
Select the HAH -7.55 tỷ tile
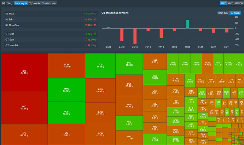tap(155, 61)
